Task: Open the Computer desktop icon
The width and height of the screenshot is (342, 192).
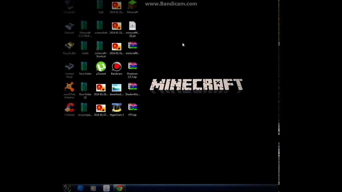Action: point(69,7)
